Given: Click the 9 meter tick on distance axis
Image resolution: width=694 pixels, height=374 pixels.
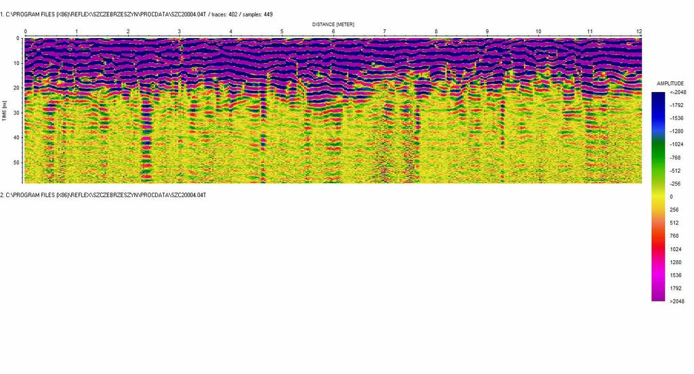Looking at the screenshot, I should 487,32.
